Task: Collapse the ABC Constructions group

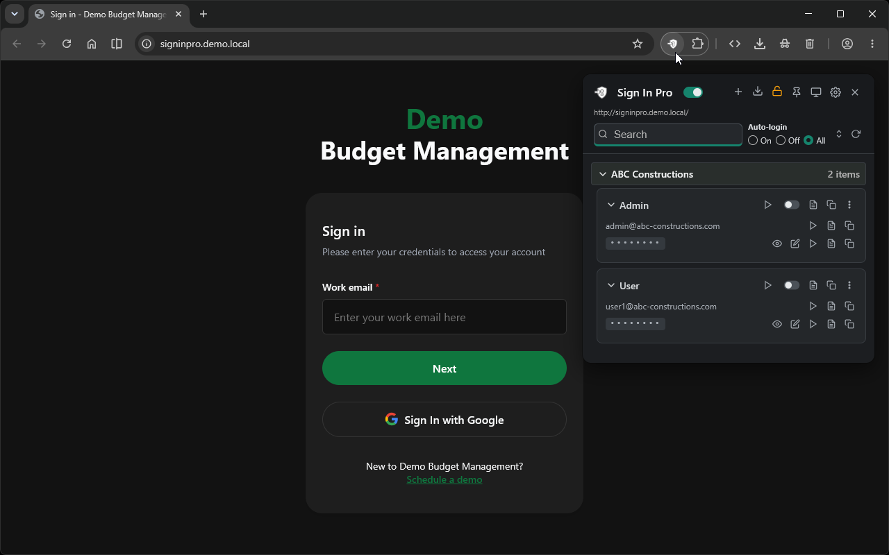Action: pyautogui.click(x=603, y=174)
